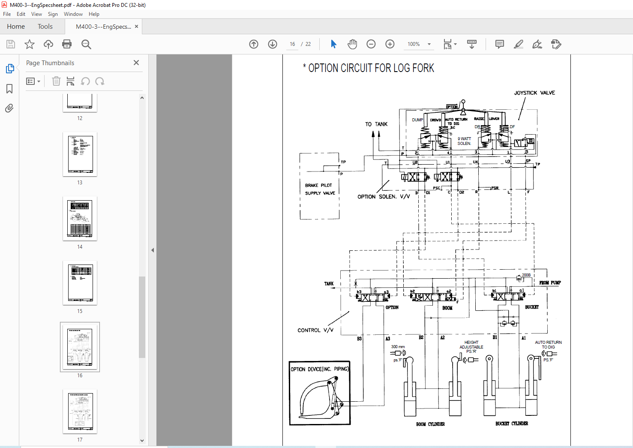Image resolution: width=633 pixels, height=448 pixels.
Task: Zoom in with plus icon
Action: coord(390,44)
